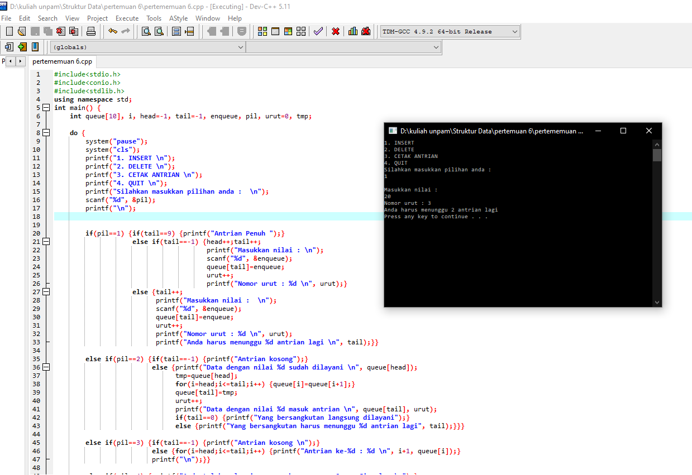Image resolution: width=692 pixels, height=475 pixels.
Task: Click the Goto Bookmarks icon
Action: click(35, 47)
